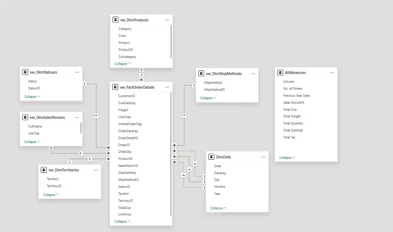Select the Column field in AllMeasures
Image resolution: width=393 pixels, height=232 pixels.
[x=289, y=82]
